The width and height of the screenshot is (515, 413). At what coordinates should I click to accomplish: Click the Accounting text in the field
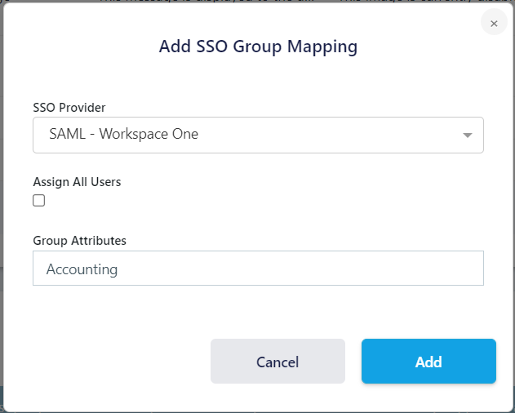[82, 269]
